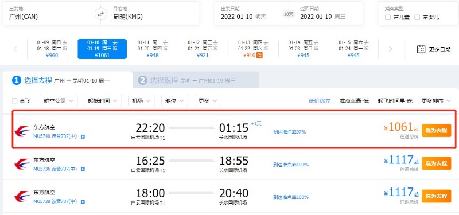459x215 pixels.
Task: Sort by 准点率高-低 link
Action: 354,101
